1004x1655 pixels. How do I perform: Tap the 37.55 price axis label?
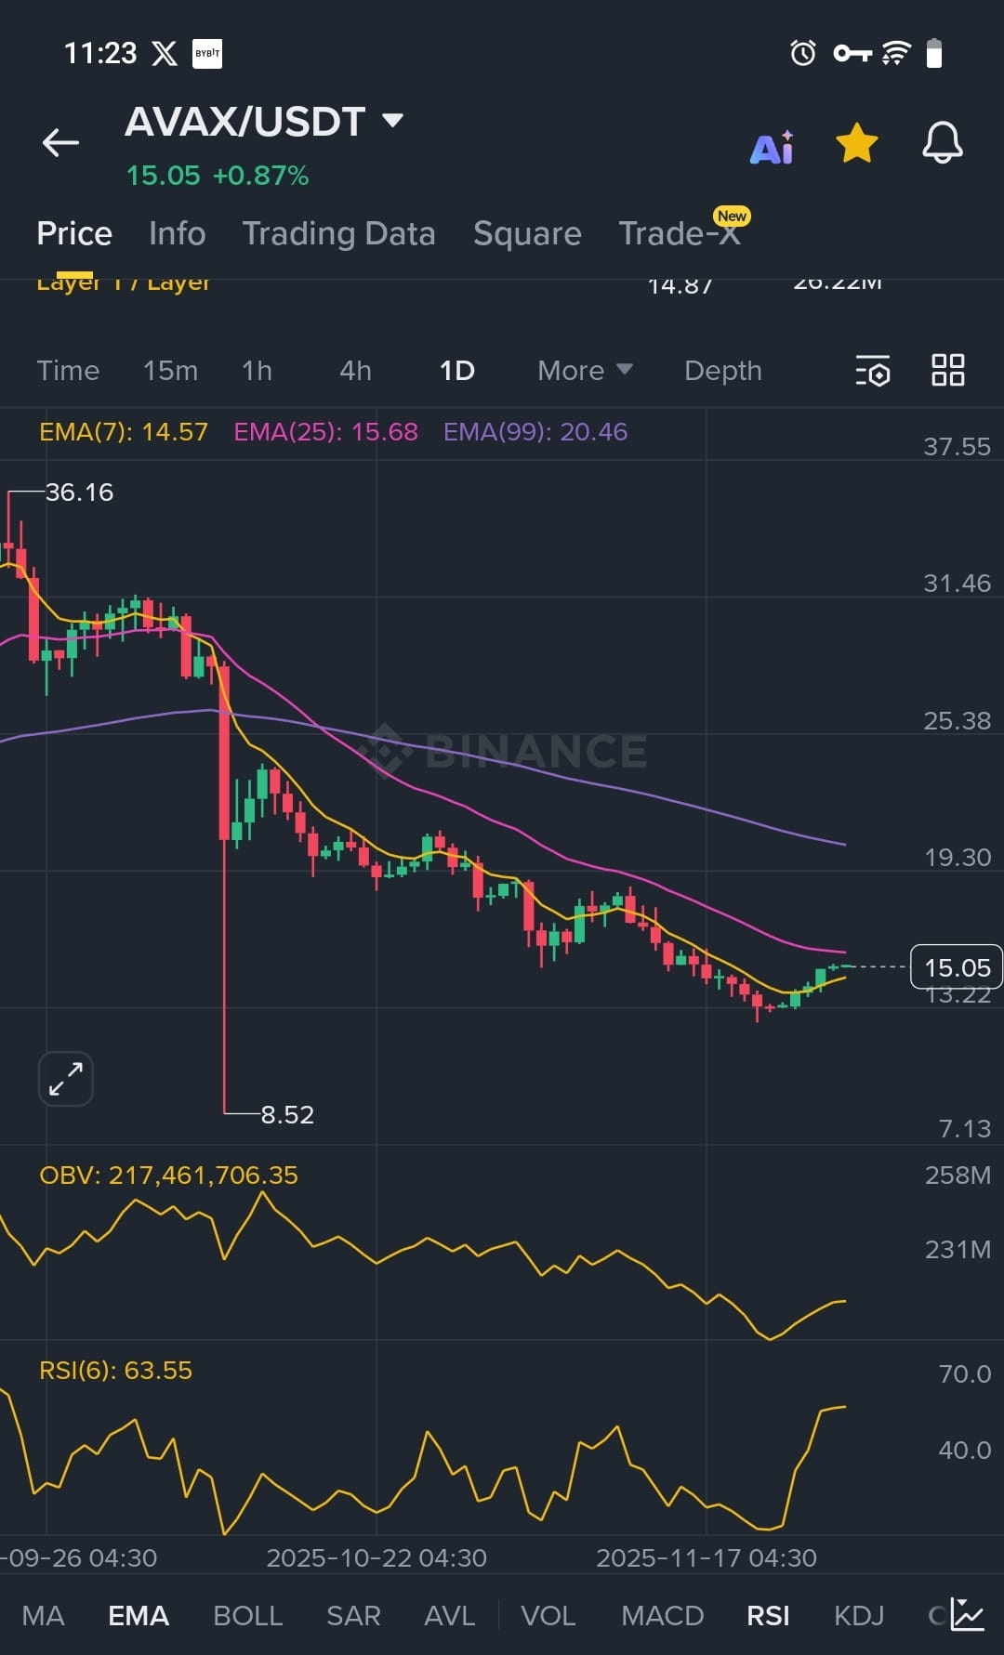957,447
